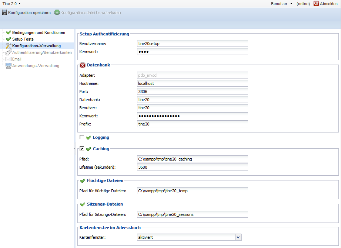Click the wrench icon for Konfigurations-Verwaltung

9,46
